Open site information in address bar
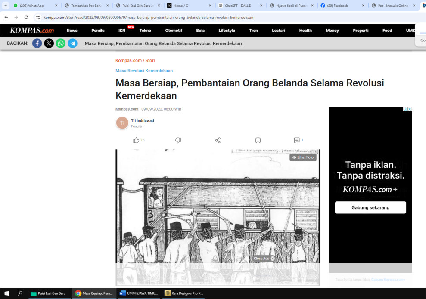This screenshot has width=426, height=299. click(x=38, y=18)
